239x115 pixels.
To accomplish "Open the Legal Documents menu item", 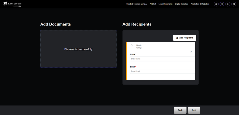I will [x=165, y=4].
